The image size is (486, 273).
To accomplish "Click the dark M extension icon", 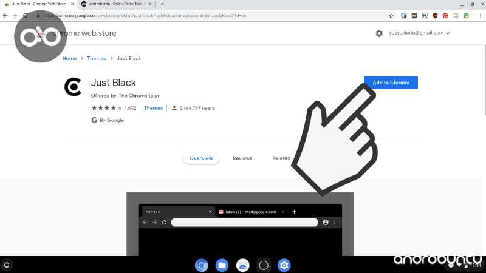I will tap(414, 16).
